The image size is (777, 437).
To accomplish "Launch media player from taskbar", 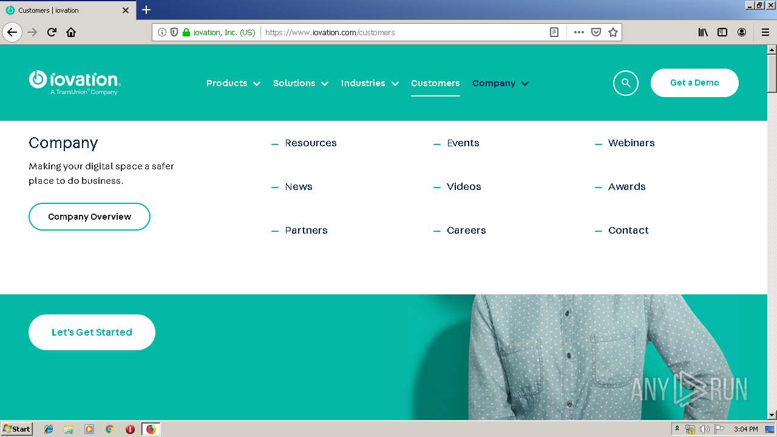I will (x=89, y=429).
